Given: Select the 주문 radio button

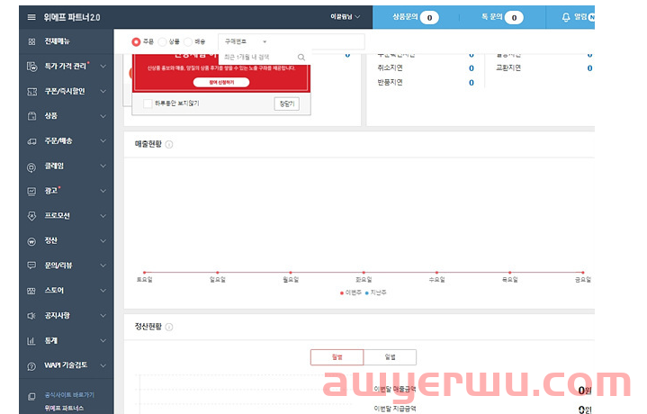Looking at the screenshot, I should pyautogui.click(x=136, y=41).
